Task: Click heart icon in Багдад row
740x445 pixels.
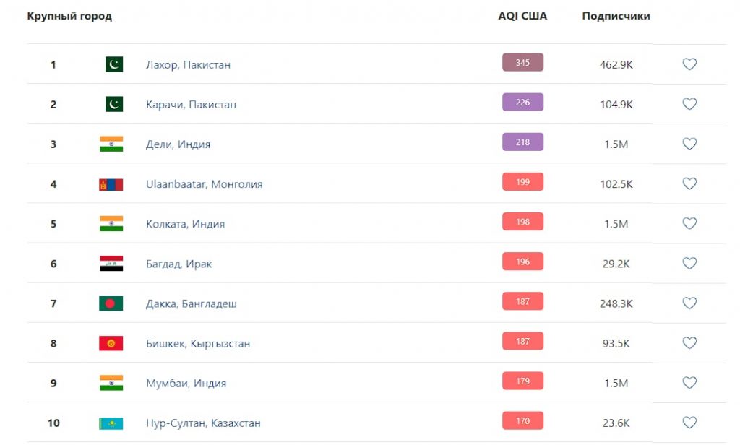Action: [x=689, y=264]
